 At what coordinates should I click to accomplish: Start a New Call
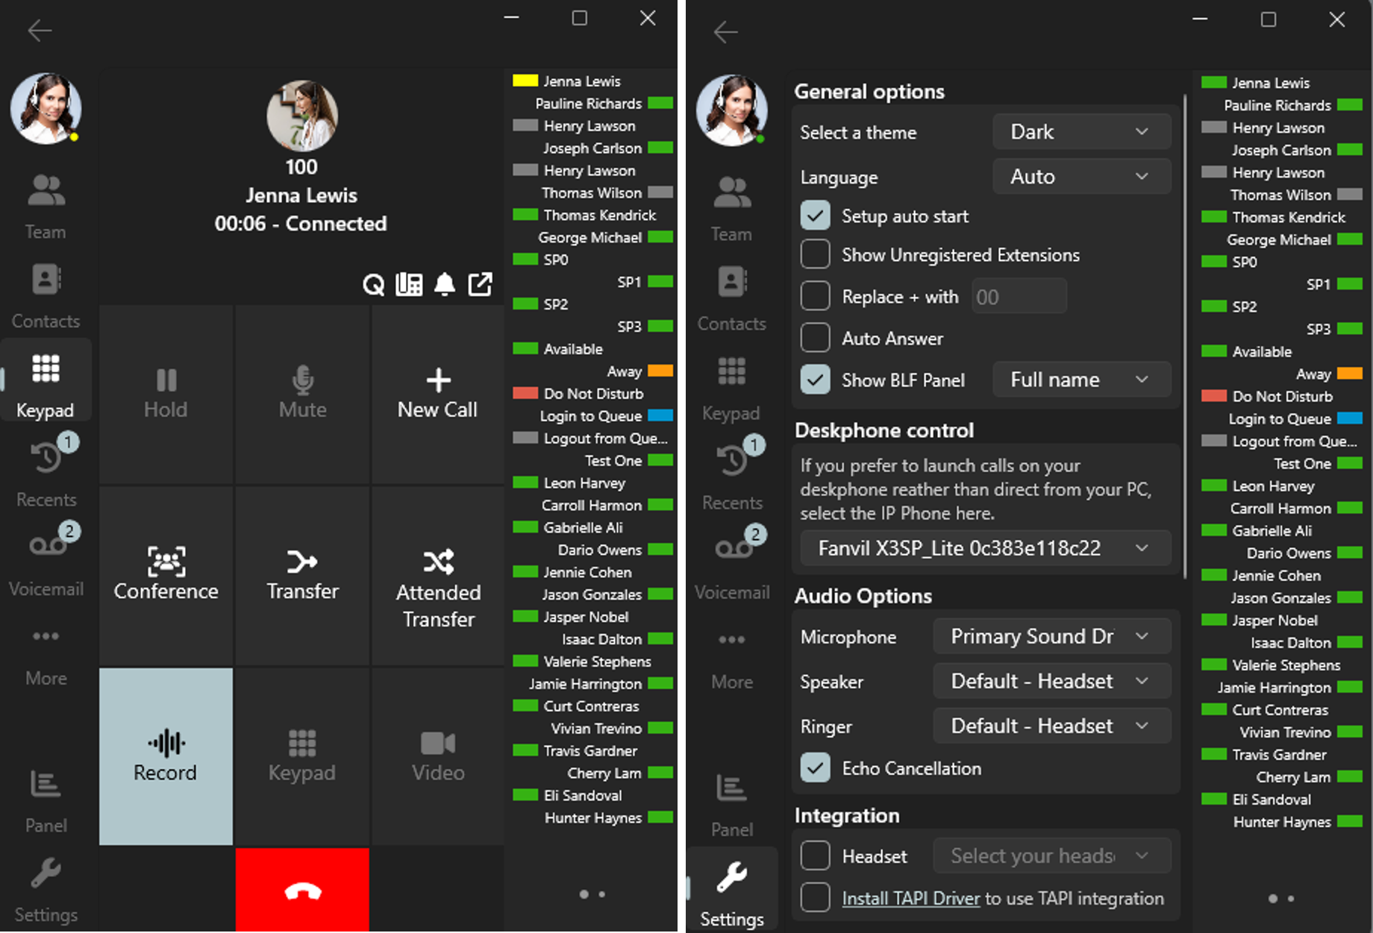[x=438, y=394]
